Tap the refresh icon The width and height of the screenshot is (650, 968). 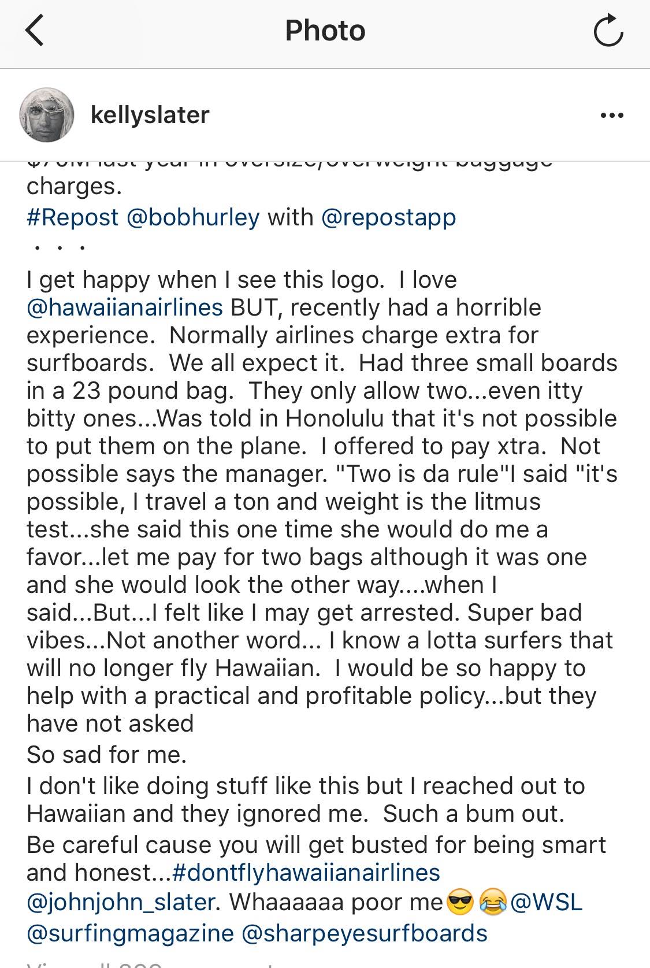click(608, 31)
